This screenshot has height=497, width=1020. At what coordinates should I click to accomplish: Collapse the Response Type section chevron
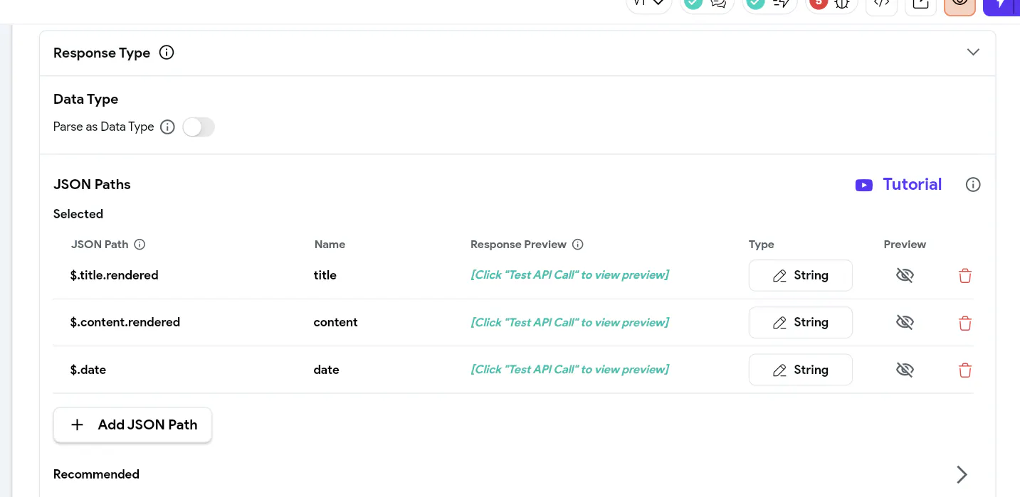click(973, 52)
